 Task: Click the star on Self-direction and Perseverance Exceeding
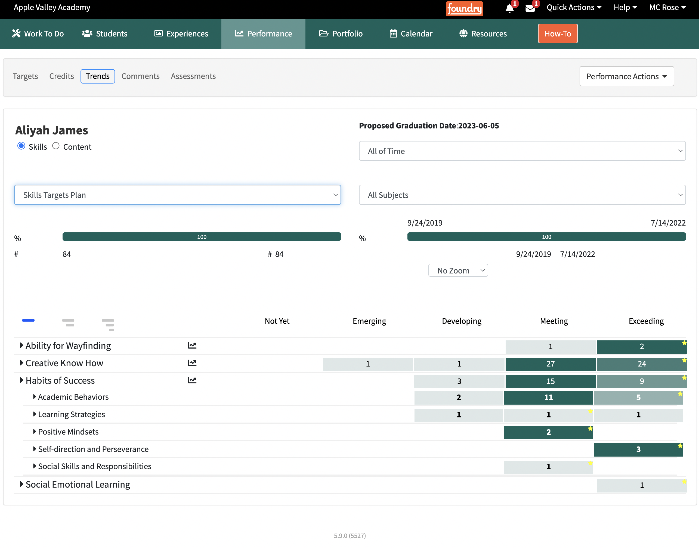click(680, 446)
